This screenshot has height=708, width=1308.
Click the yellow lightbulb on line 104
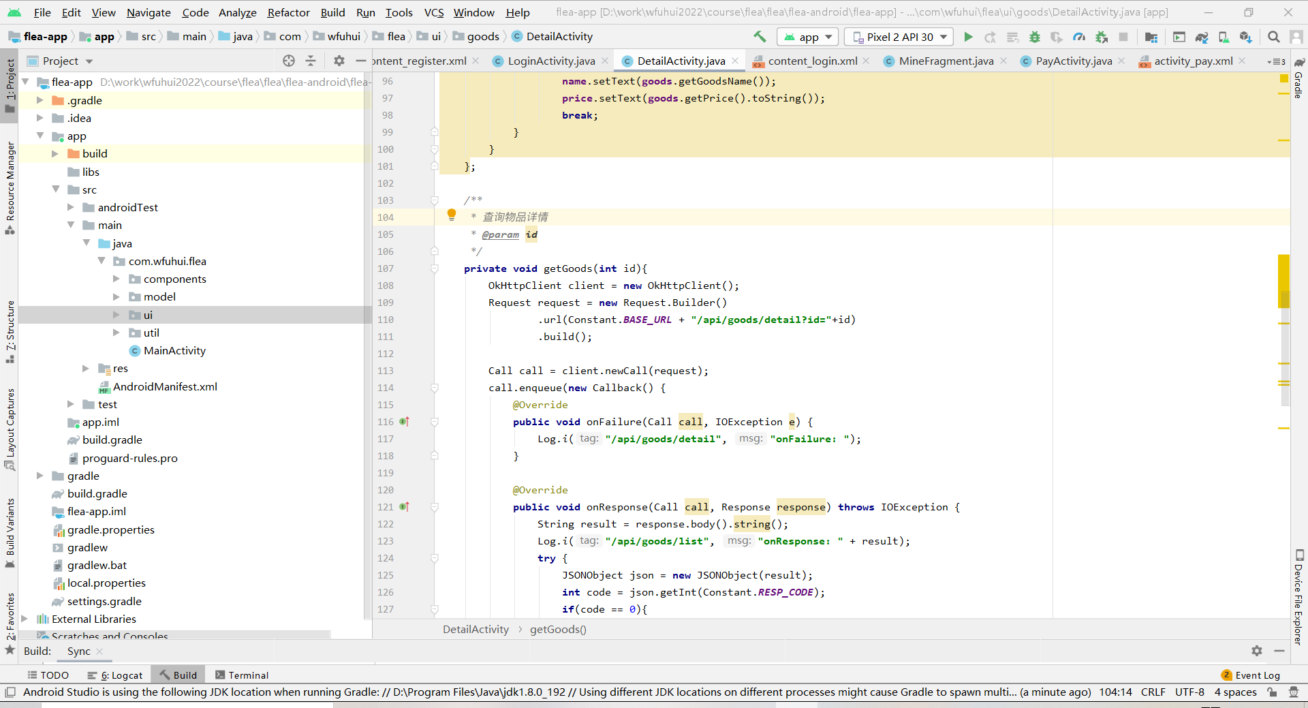pos(451,215)
